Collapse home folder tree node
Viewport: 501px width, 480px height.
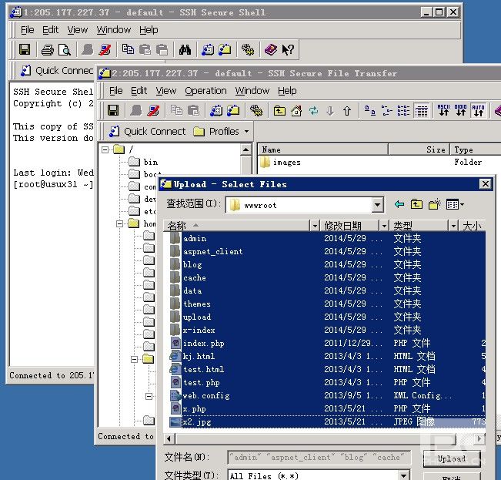(x=120, y=223)
